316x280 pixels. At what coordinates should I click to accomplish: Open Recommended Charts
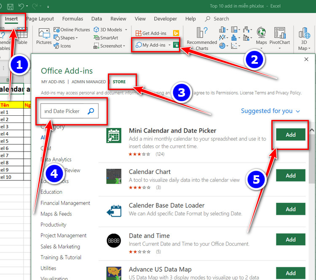pyautogui.click(x=202, y=38)
